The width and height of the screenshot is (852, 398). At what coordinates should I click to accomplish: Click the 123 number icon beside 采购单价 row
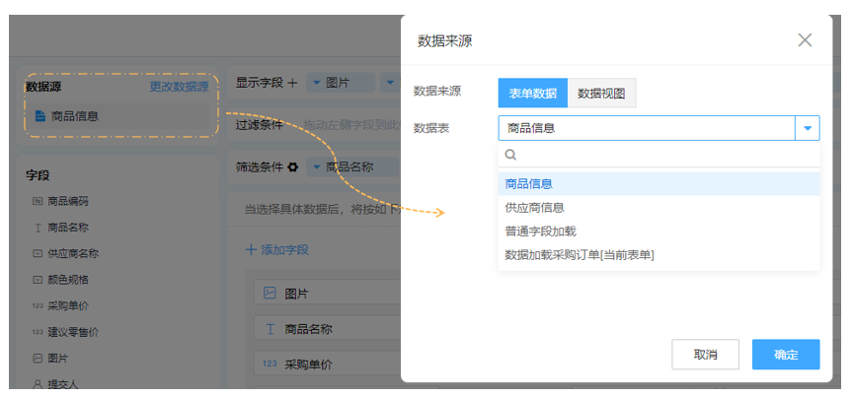coord(270,365)
